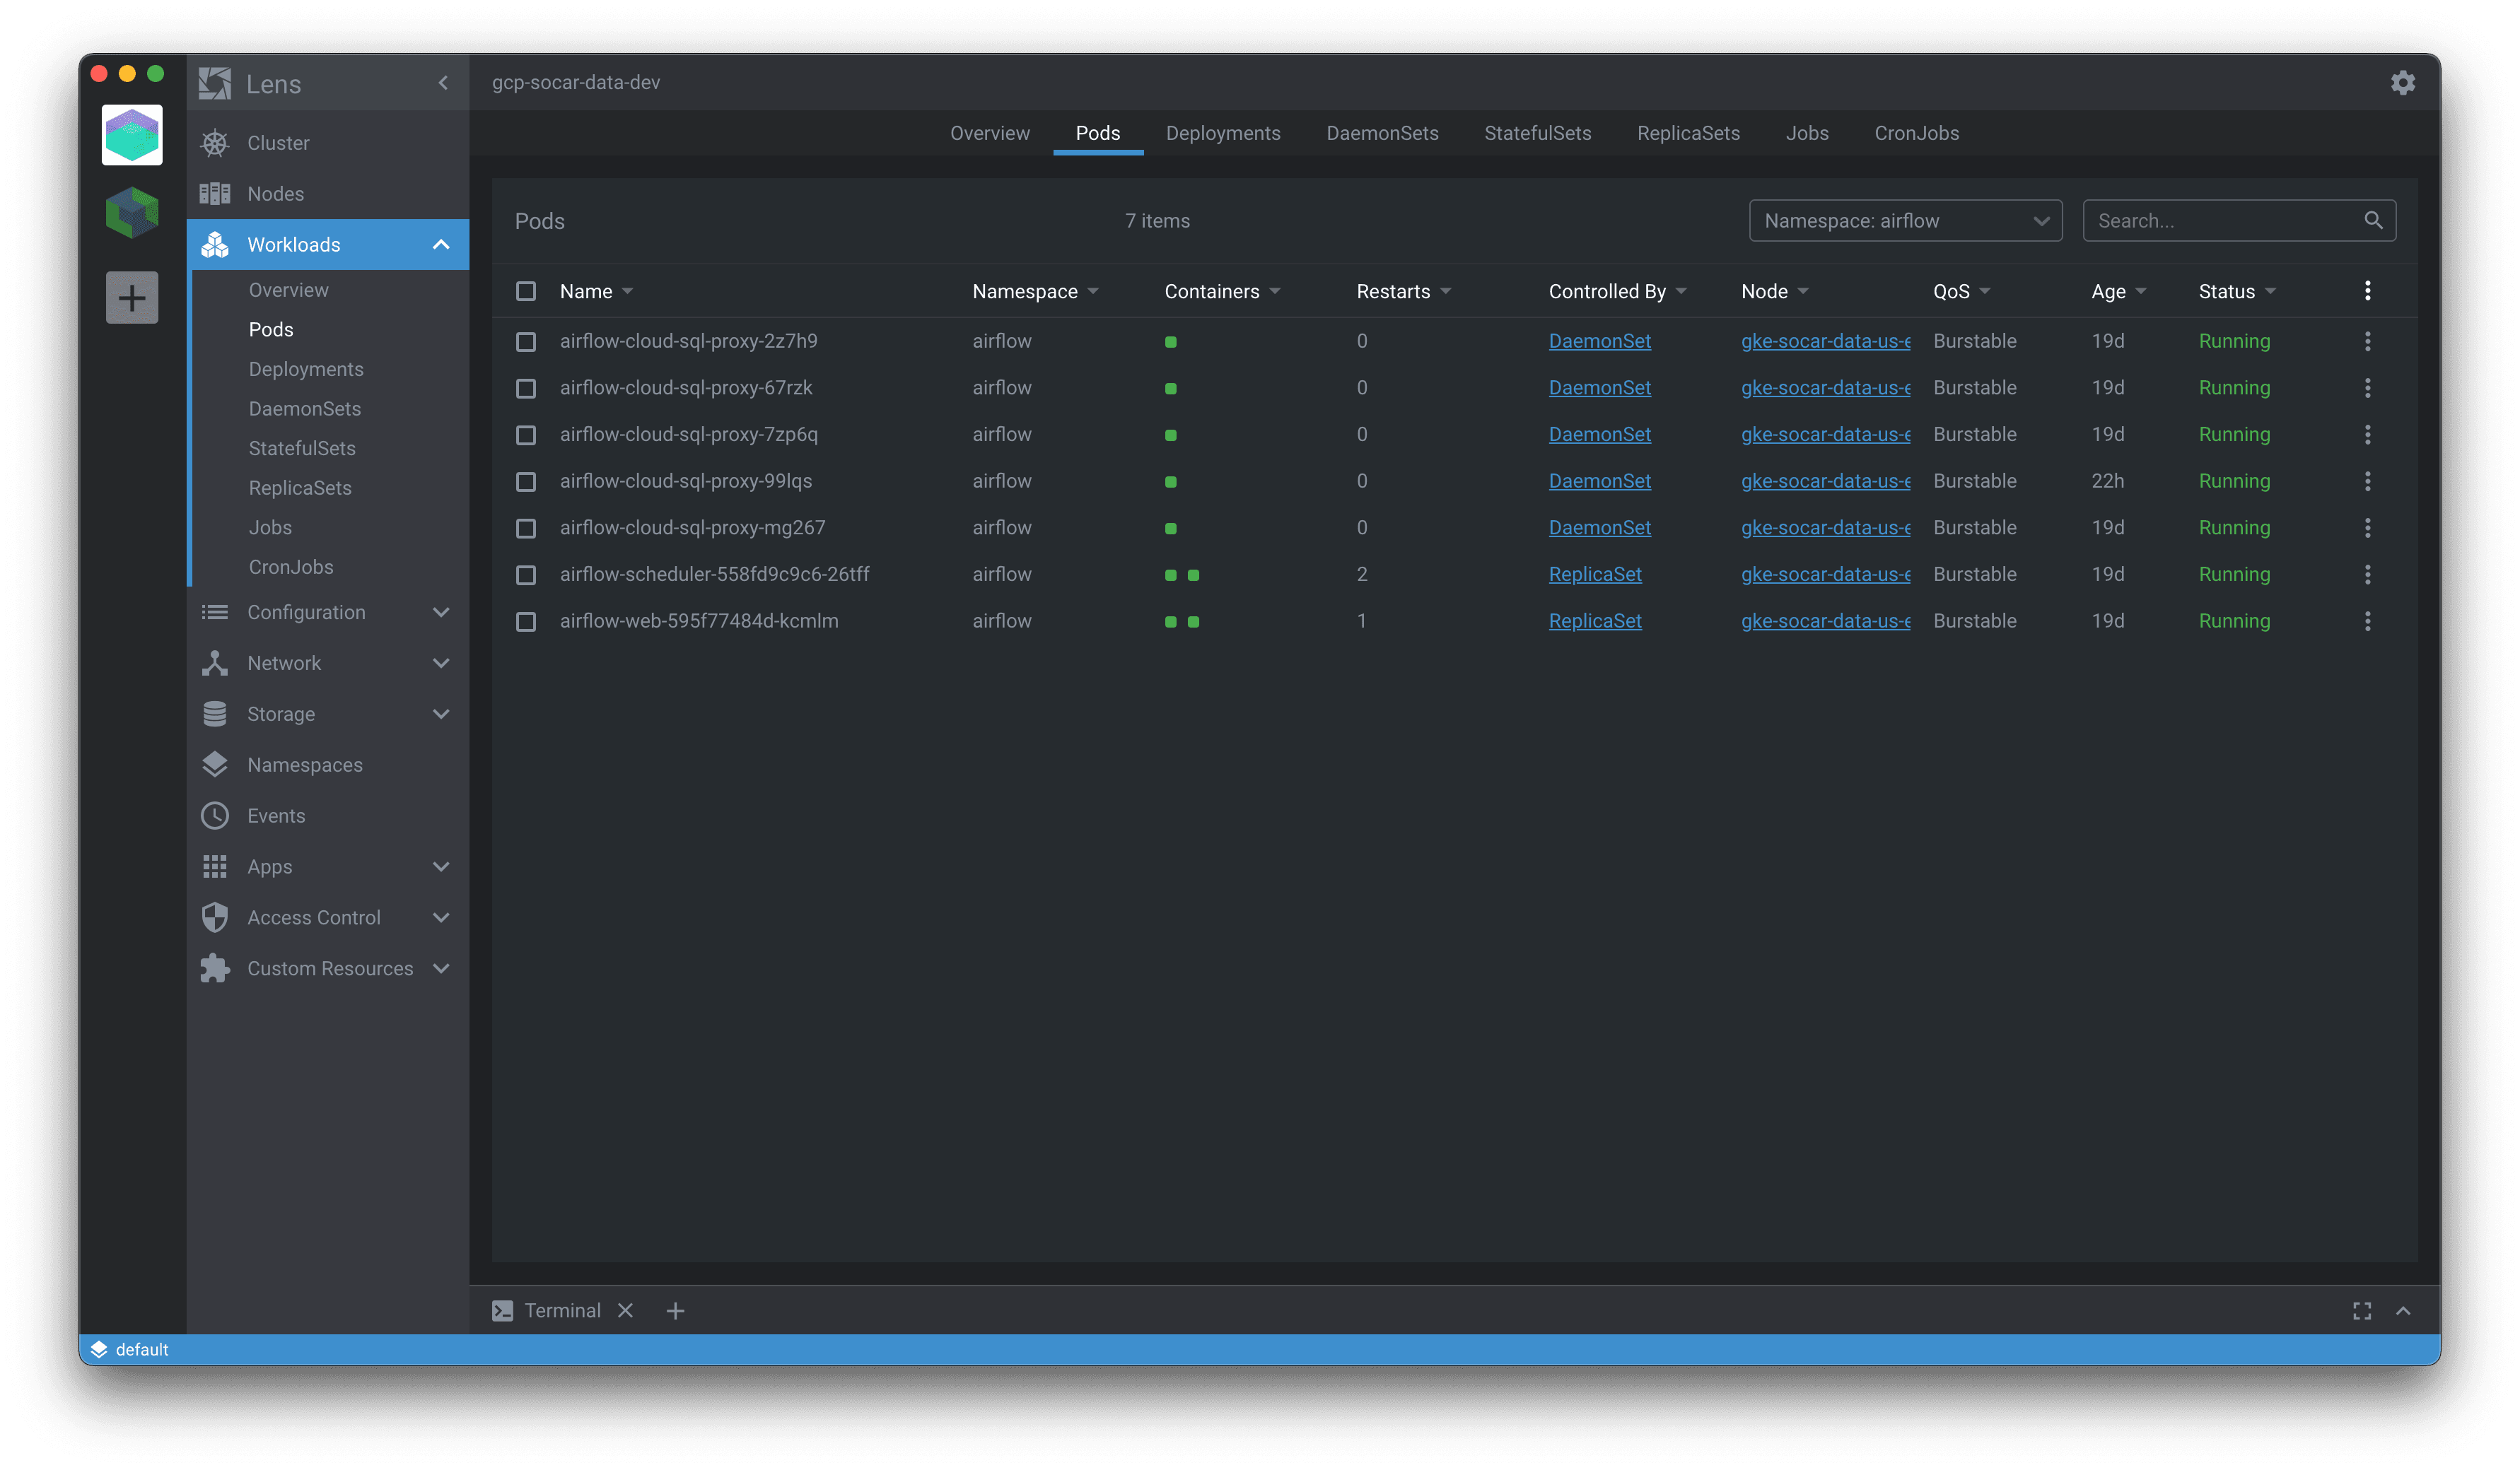2520x1470 pixels.
Task: Open the settings gear icon
Action: click(2402, 83)
